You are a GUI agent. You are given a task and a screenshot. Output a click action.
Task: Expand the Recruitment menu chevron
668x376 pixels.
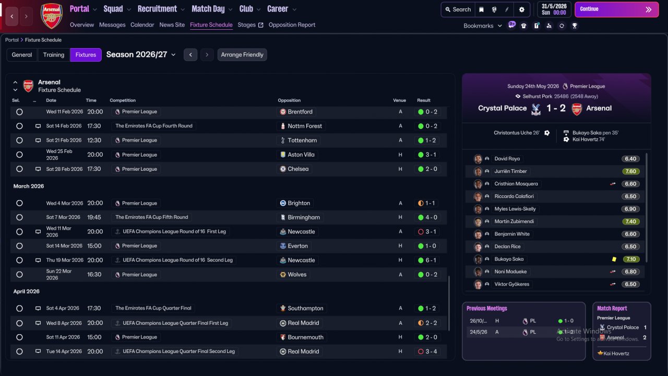(182, 9)
